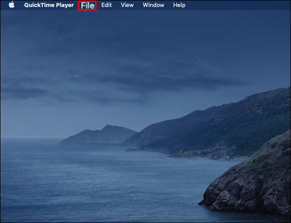
Task: Open the Help menu
Action: pos(179,5)
